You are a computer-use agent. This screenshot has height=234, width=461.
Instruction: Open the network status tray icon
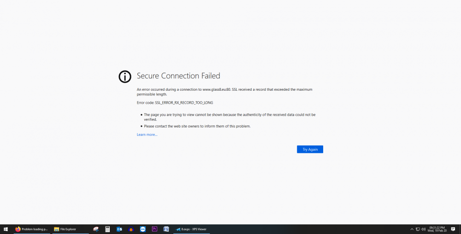click(418, 229)
